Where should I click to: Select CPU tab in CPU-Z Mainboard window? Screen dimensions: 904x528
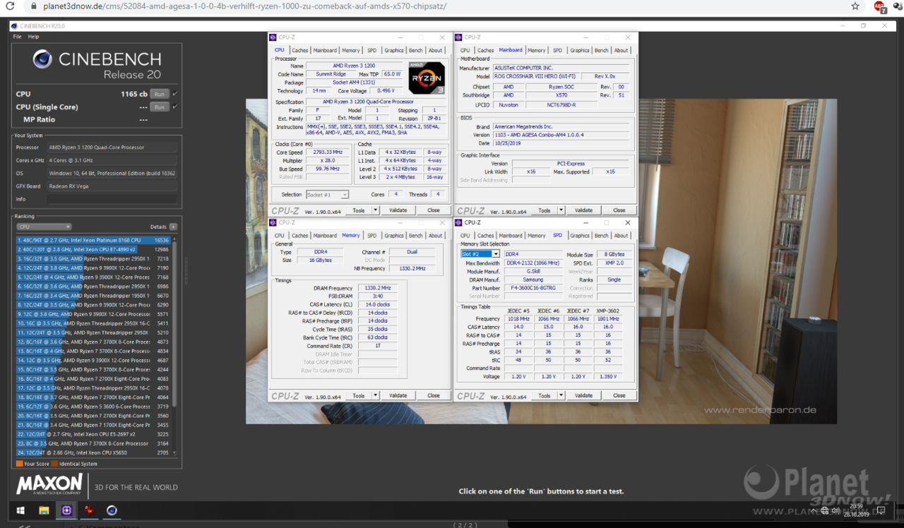(465, 50)
